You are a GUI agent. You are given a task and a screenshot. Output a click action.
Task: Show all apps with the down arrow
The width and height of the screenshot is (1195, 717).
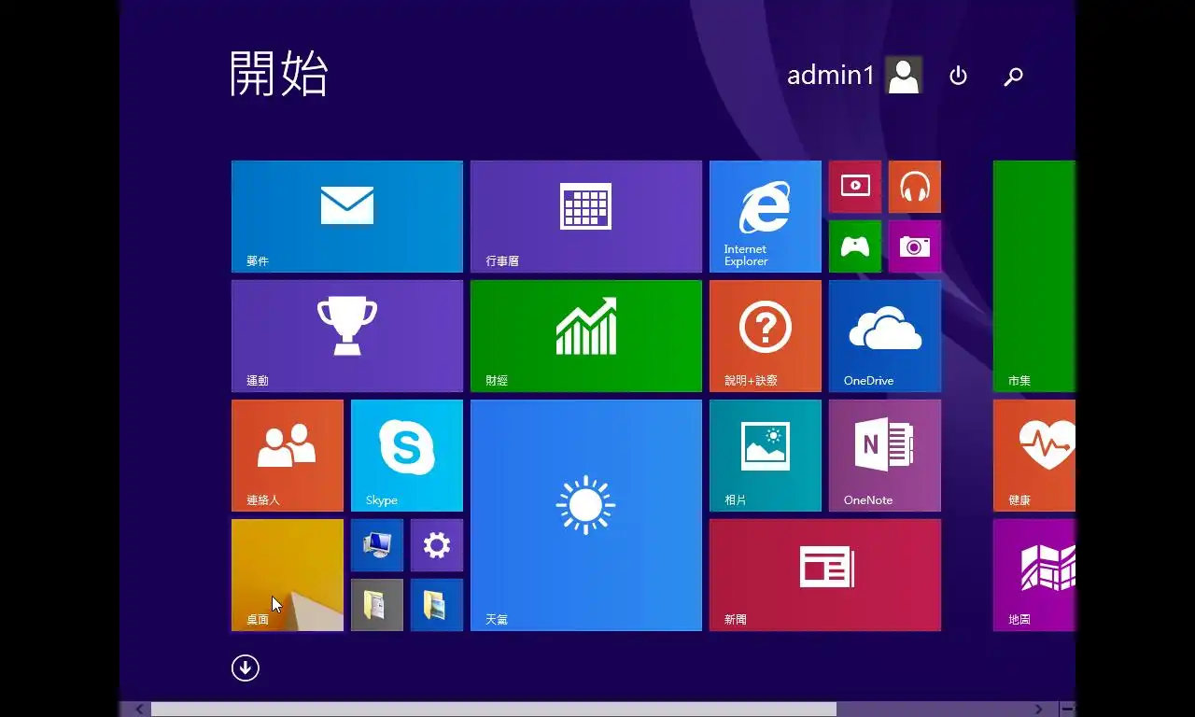246,668
